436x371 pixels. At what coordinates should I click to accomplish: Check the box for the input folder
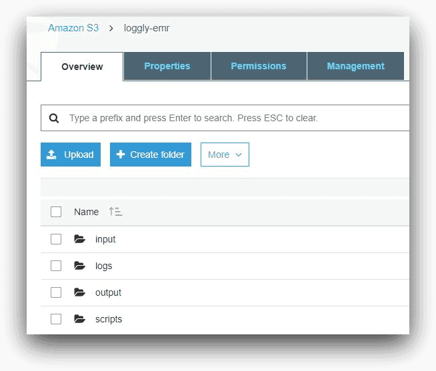point(56,239)
